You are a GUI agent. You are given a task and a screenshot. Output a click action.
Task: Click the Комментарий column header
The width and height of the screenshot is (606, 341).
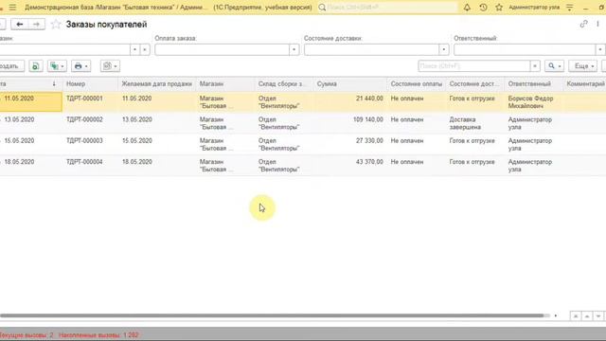(585, 84)
